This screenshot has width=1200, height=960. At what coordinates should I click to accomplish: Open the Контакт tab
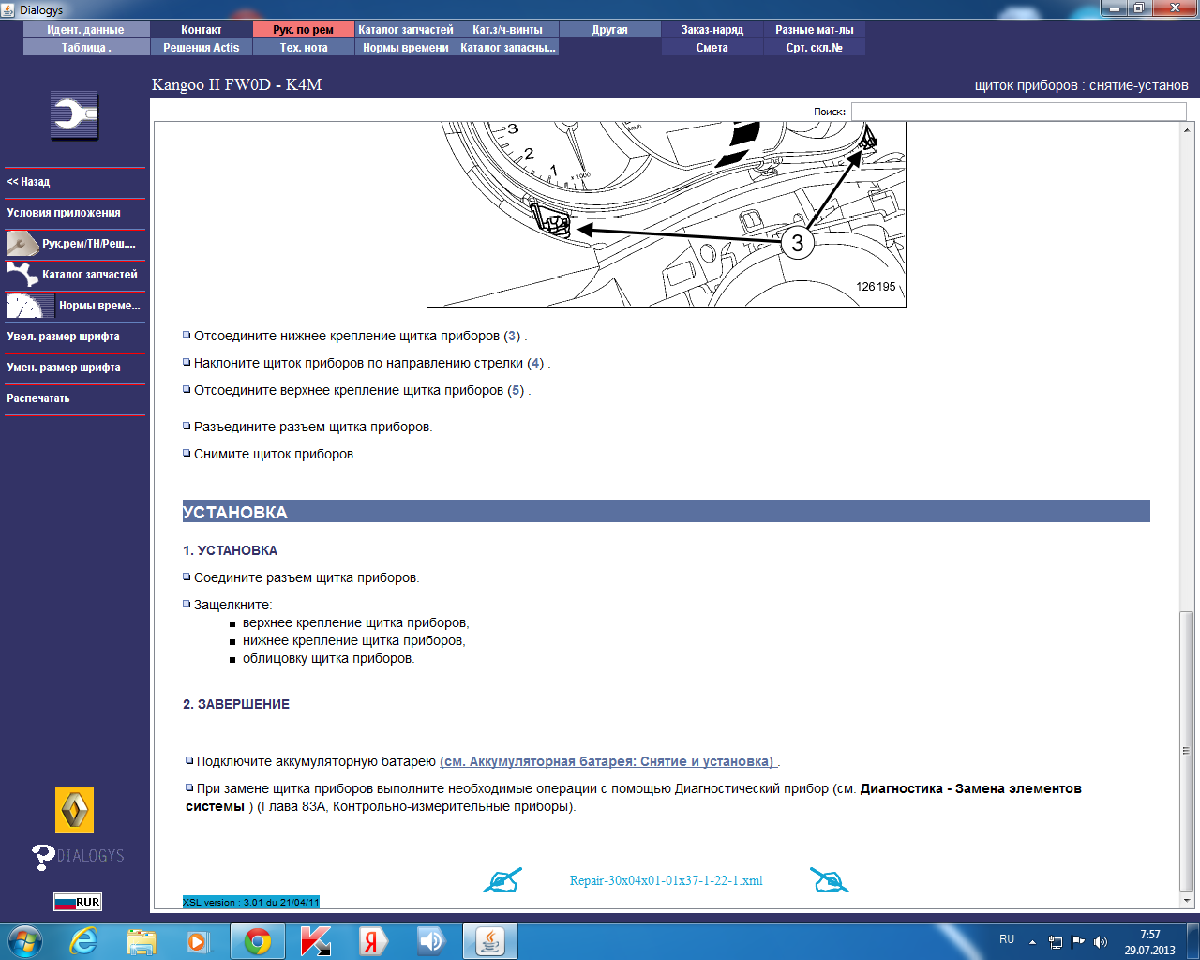(202, 30)
